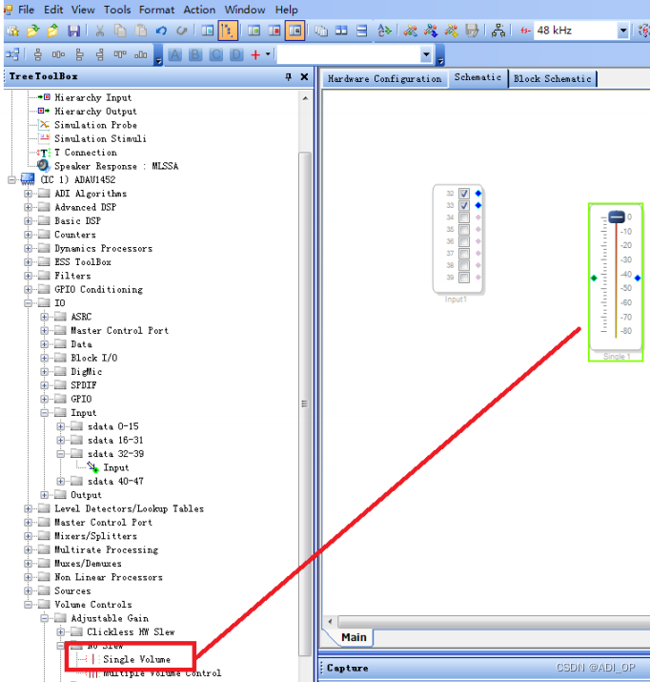
Task: Collapse the IO folder
Action: pyautogui.click(x=29, y=303)
